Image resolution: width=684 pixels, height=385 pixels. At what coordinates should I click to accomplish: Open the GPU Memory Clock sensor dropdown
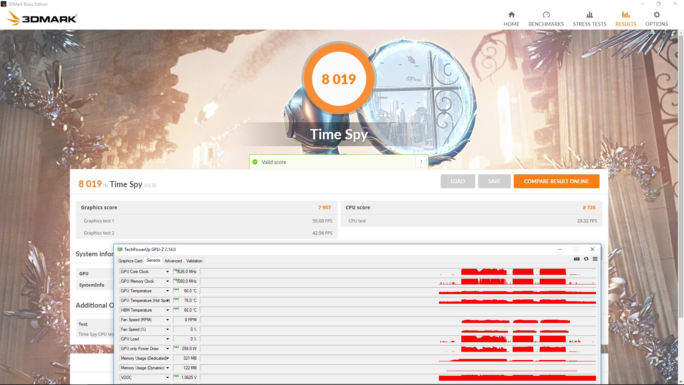point(167,281)
